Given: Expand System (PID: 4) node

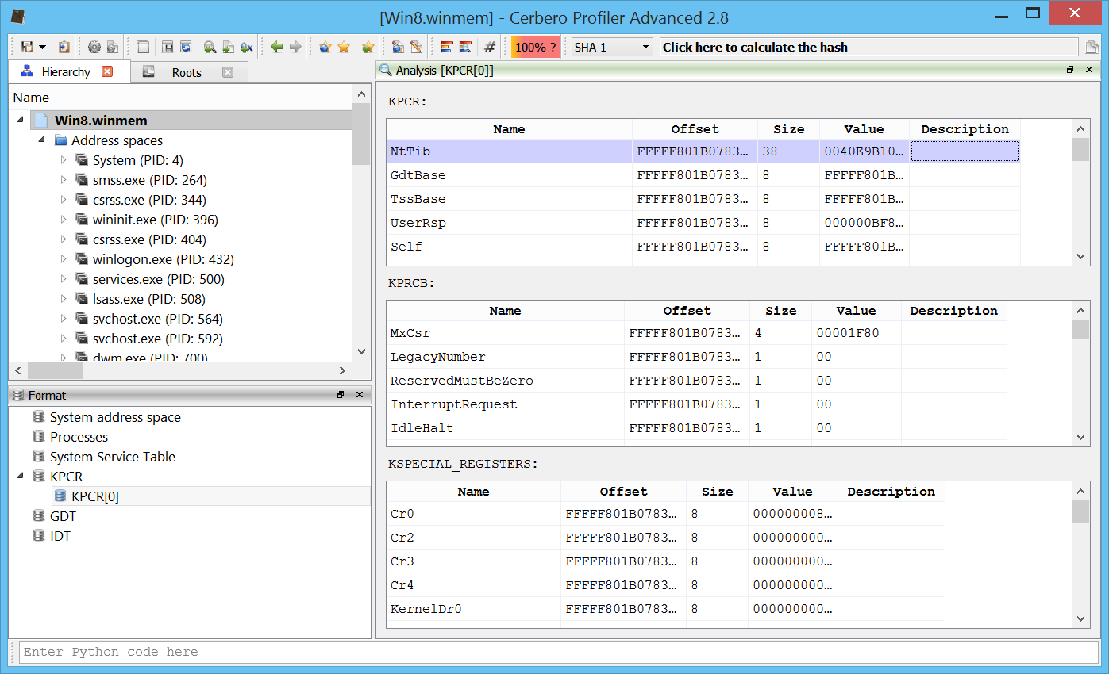Looking at the screenshot, I should (x=64, y=160).
